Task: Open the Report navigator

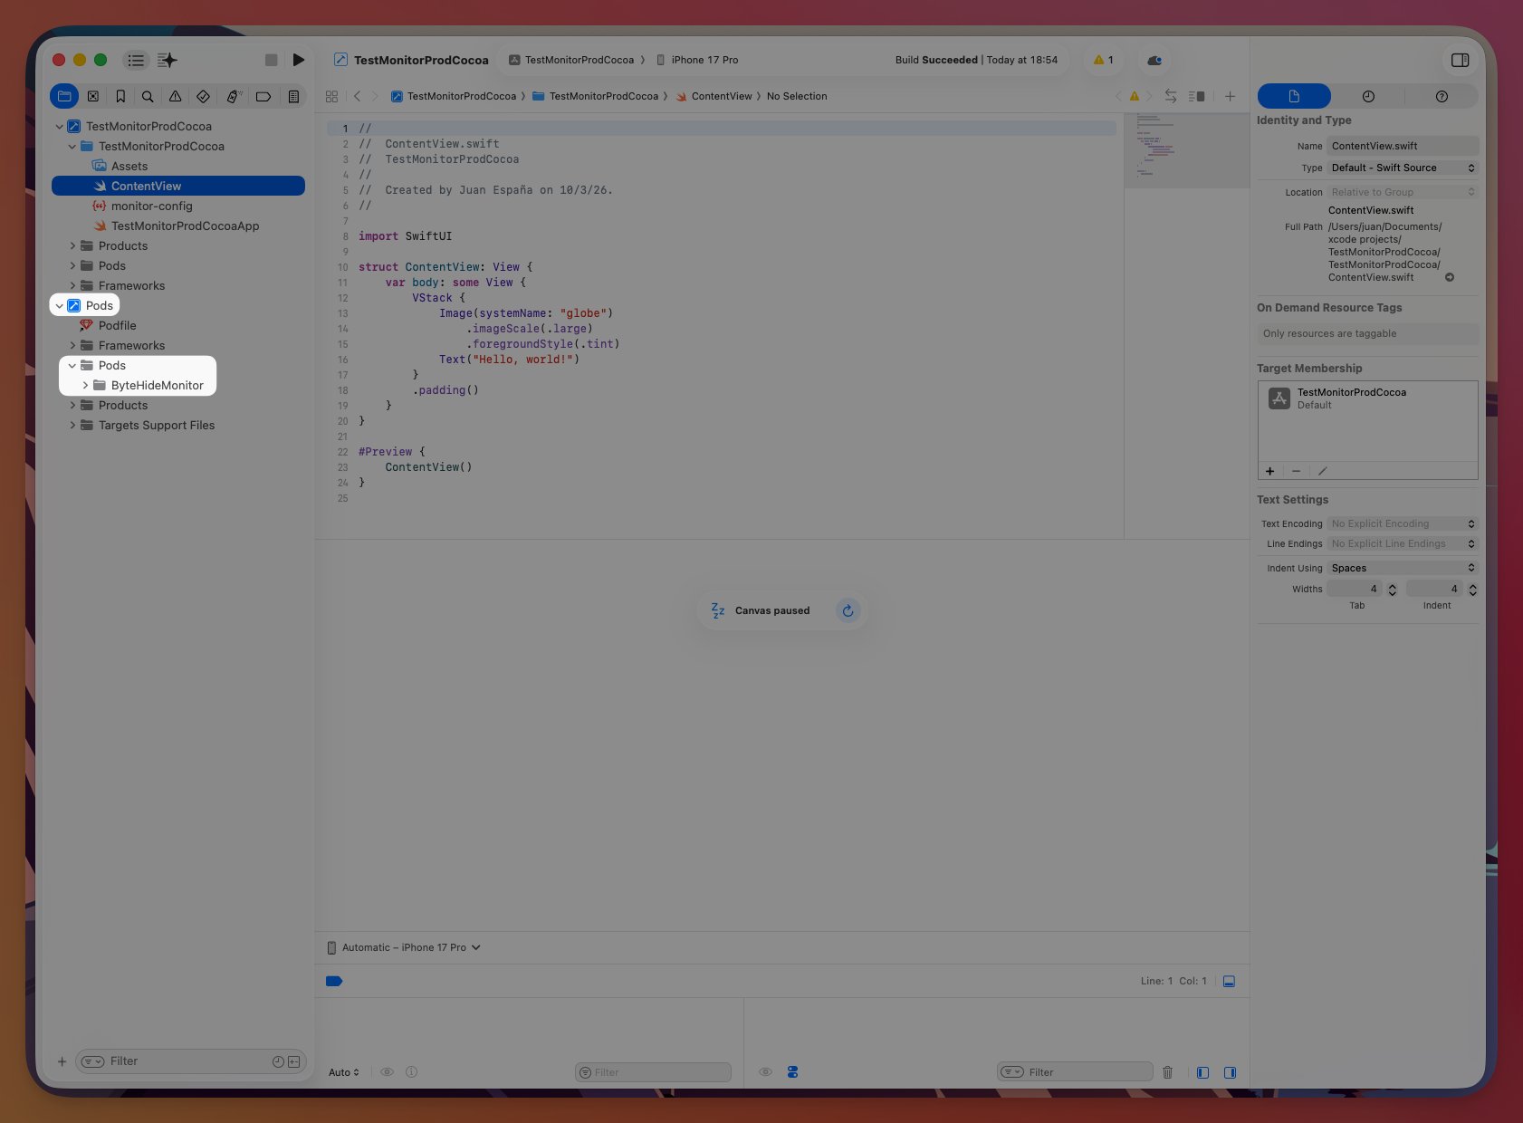Action: pyautogui.click(x=292, y=96)
